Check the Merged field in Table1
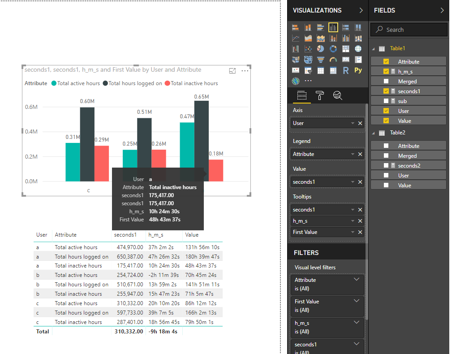The height and width of the screenshot is (354, 456). click(386, 81)
